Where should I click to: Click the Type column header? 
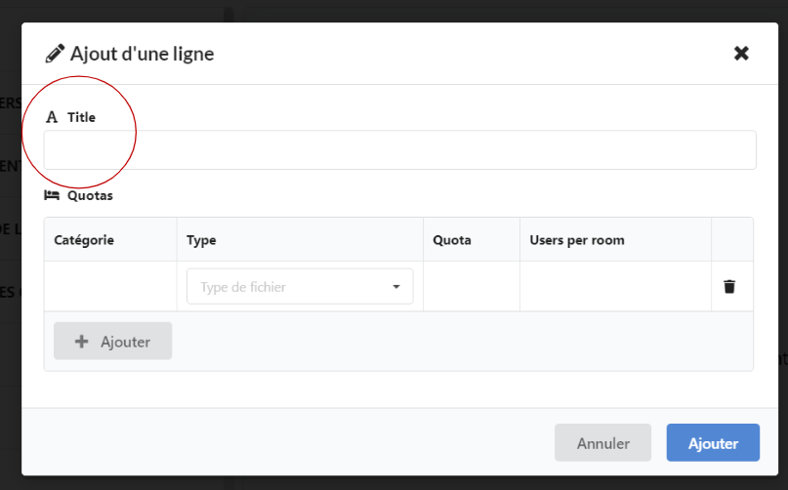pyautogui.click(x=201, y=240)
